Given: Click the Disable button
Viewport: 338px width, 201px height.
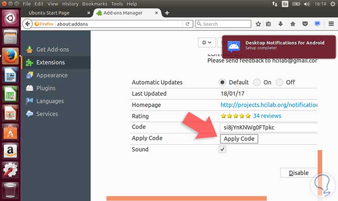Looking at the screenshot, I should coord(299,173).
